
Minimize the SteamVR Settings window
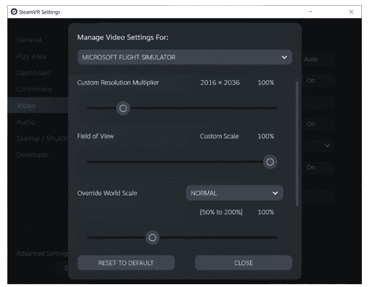click(x=310, y=12)
